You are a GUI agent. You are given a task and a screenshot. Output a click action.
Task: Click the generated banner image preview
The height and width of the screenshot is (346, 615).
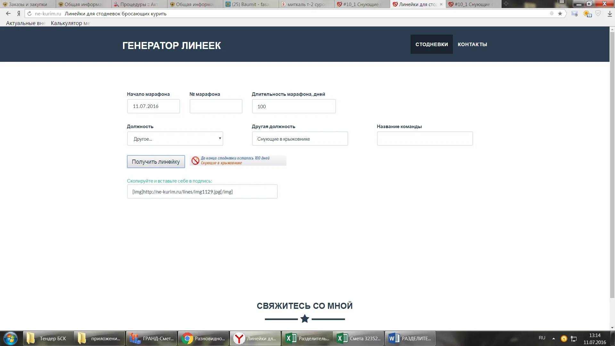click(x=238, y=161)
